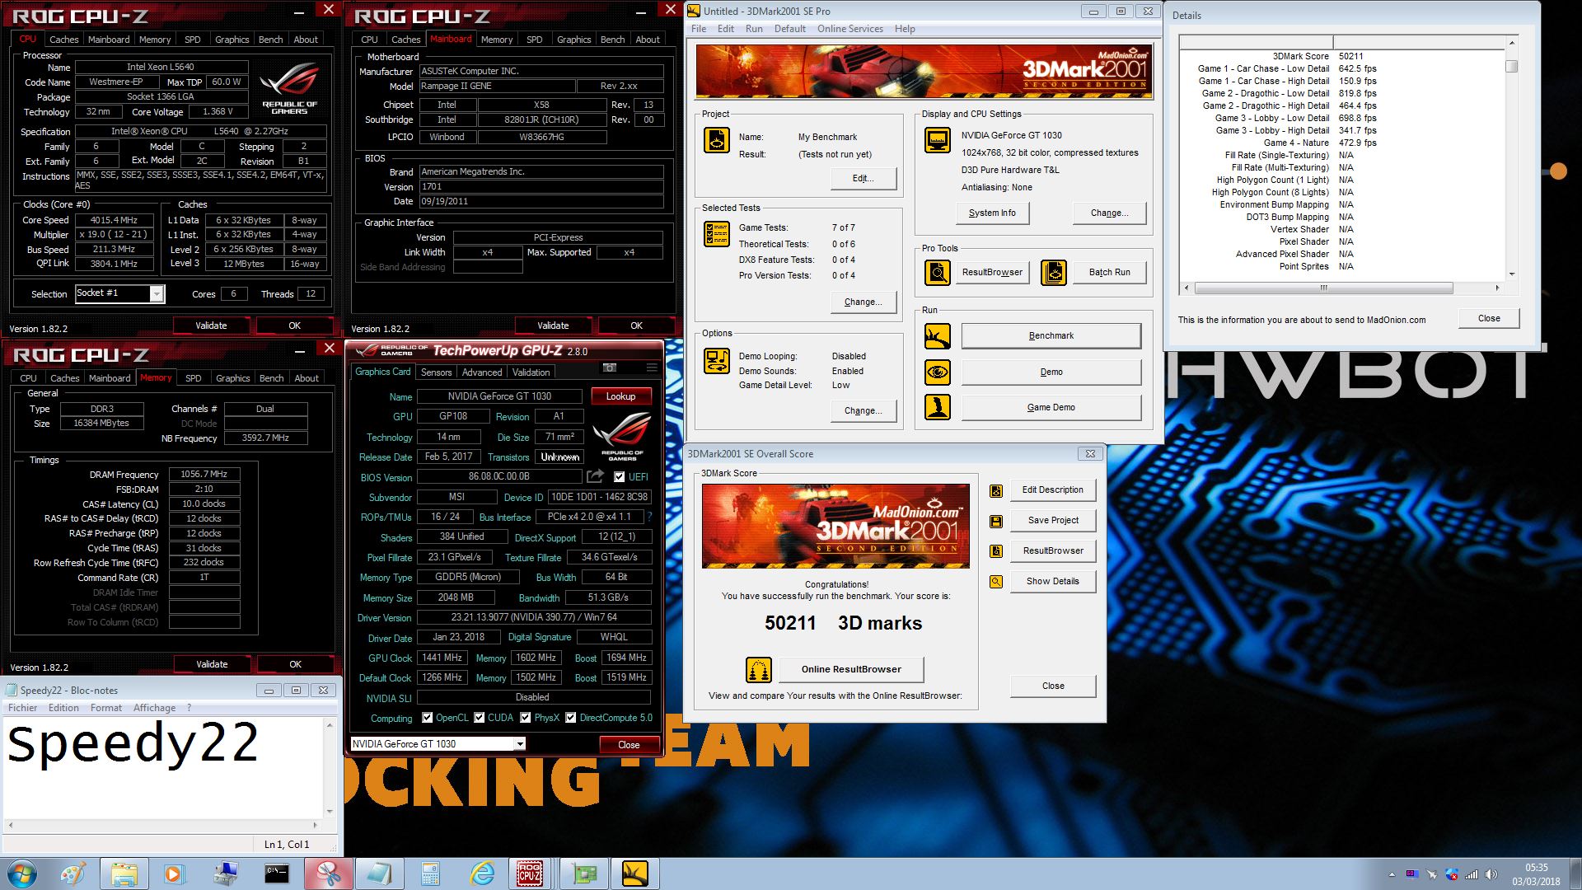Click the Online ResultBrowser podium icon

tap(758, 669)
